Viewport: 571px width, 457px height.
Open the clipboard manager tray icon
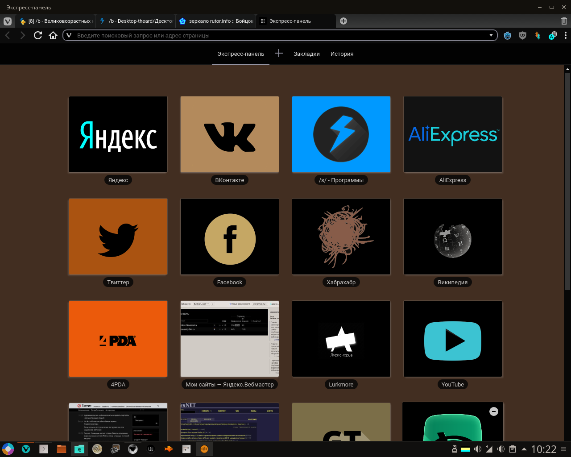coord(513,449)
